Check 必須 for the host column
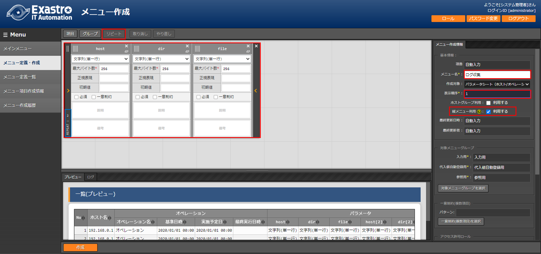This screenshot has height=254, width=541. click(x=77, y=97)
